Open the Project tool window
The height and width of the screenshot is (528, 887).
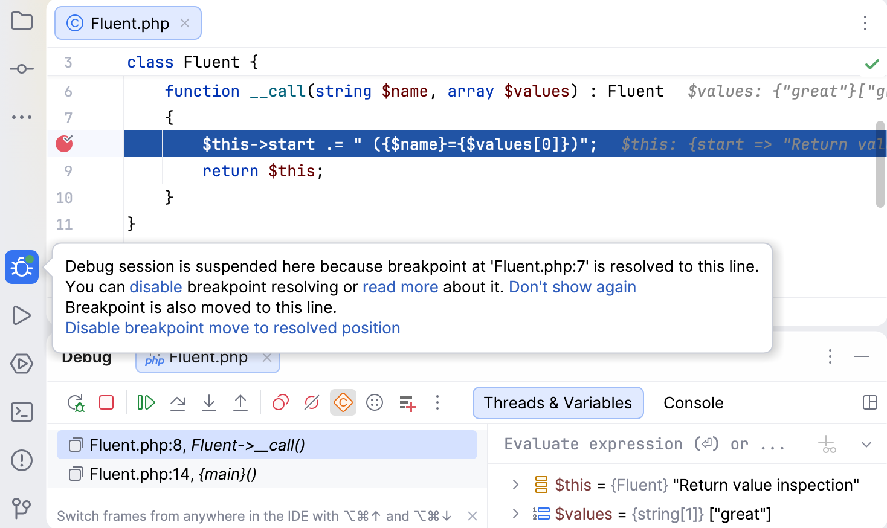click(x=22, y=21)
